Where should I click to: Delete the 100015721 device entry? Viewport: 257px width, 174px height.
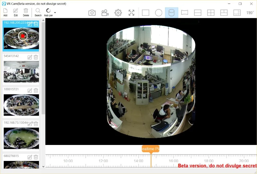(x=36, y=90)
